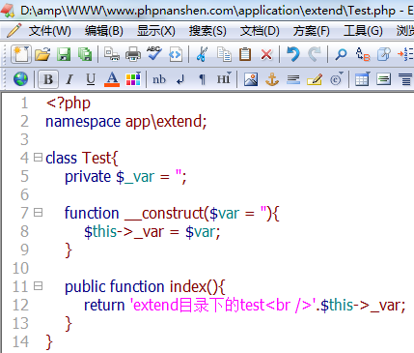Open the color palette grid icon
Image resolution: width=414 pixels, height=353 pixels.
pyautogui.click(x=133, y=79)
